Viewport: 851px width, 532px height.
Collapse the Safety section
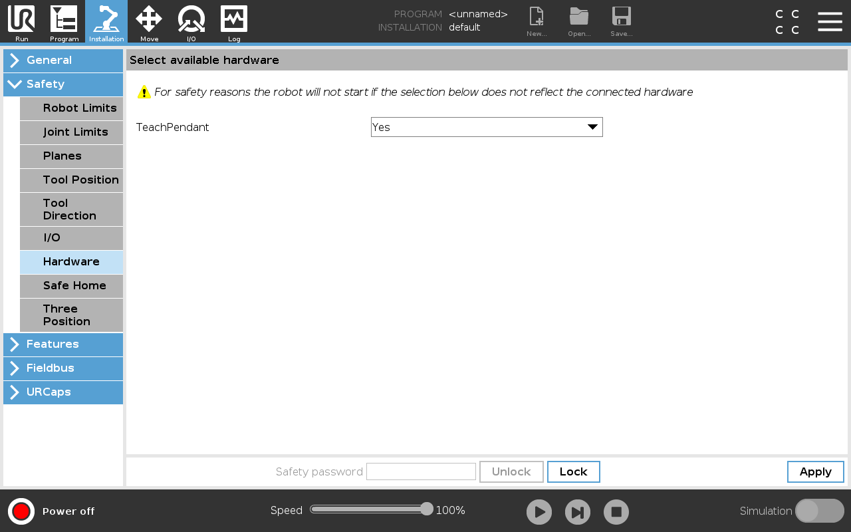pyautogui.click(x=63, y=84)
